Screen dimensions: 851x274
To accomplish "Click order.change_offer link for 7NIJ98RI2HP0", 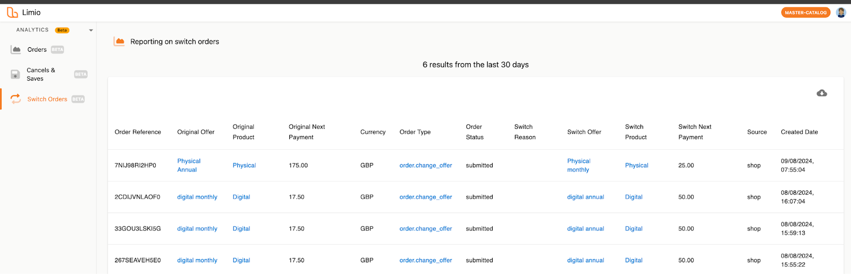I will pyautogui.click(x=425, y=165).
